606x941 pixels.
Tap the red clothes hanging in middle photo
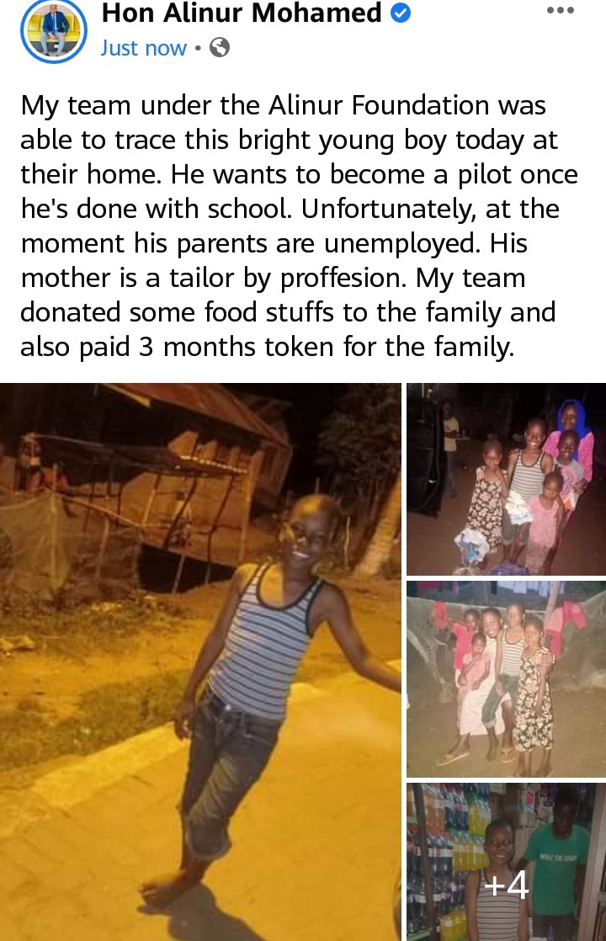567,619
